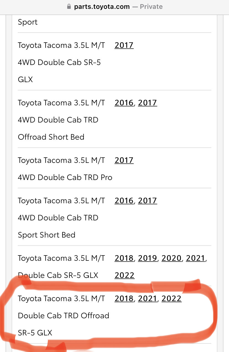Select the Double Cab TRD Pro row text
Screen dimensions: 229x352
(x=65, y=169)
